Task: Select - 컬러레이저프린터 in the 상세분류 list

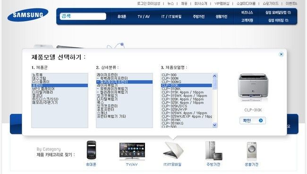Action: [x=124, y=82]
